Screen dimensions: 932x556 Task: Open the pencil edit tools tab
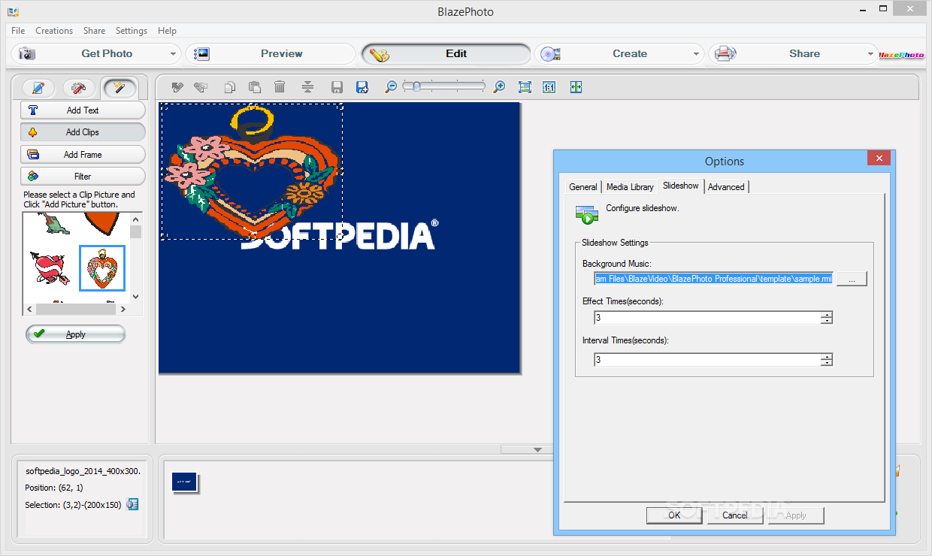pos(38,89)
